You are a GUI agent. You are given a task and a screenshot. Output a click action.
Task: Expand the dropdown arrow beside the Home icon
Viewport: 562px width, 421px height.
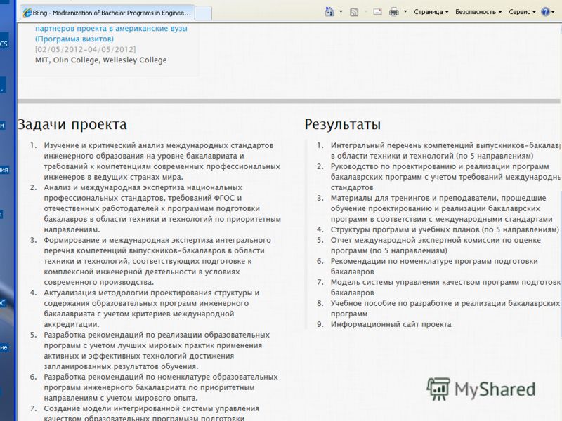click(341, 12)
